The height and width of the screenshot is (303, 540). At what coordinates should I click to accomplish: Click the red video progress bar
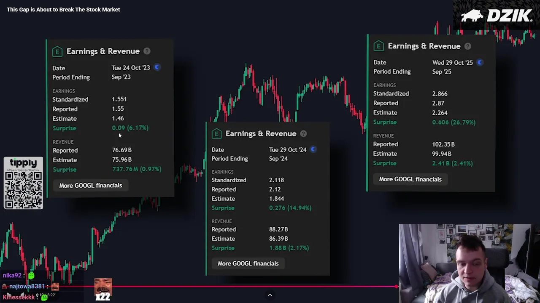(x=198, y=287)
